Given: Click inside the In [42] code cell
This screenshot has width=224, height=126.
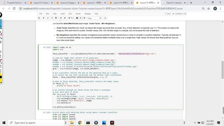Looking at the screenshot, I should coord(118,77).
